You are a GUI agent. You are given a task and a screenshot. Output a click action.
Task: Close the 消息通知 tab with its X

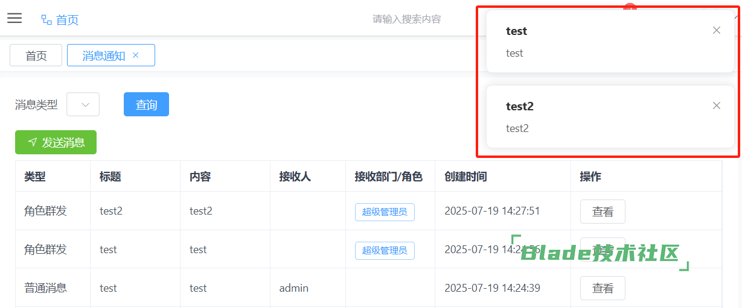pos(136,55)
